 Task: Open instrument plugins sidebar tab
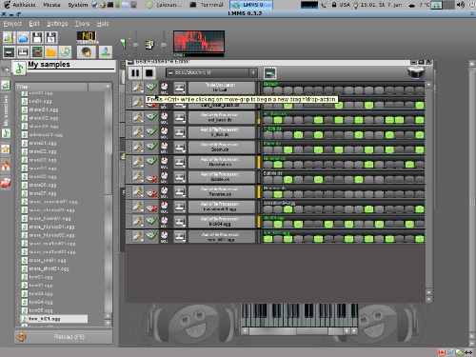[6, 69]
